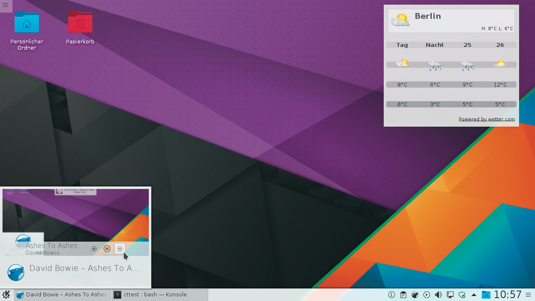The image size is (535, 301).
Task: Go to previous track in the preview
Action: pyautogui.click(x=94, y=249)
